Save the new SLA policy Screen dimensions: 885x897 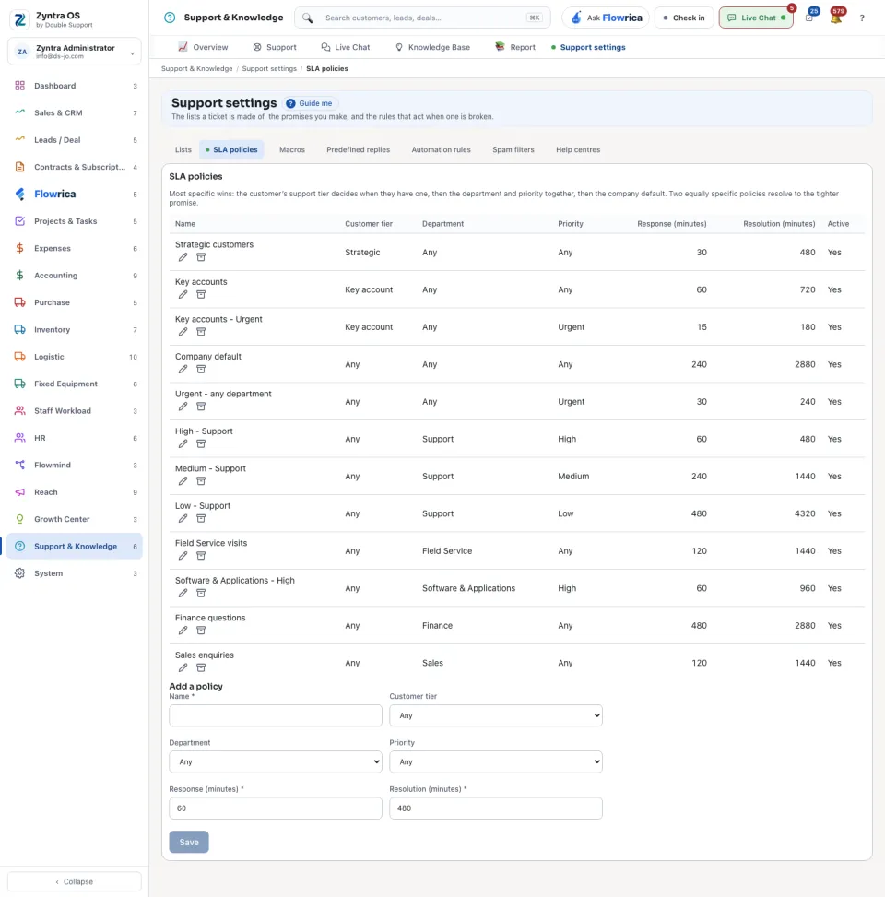coord(189,842)
